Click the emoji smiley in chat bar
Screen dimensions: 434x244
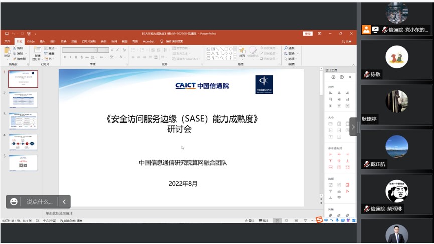click(14, 202)
